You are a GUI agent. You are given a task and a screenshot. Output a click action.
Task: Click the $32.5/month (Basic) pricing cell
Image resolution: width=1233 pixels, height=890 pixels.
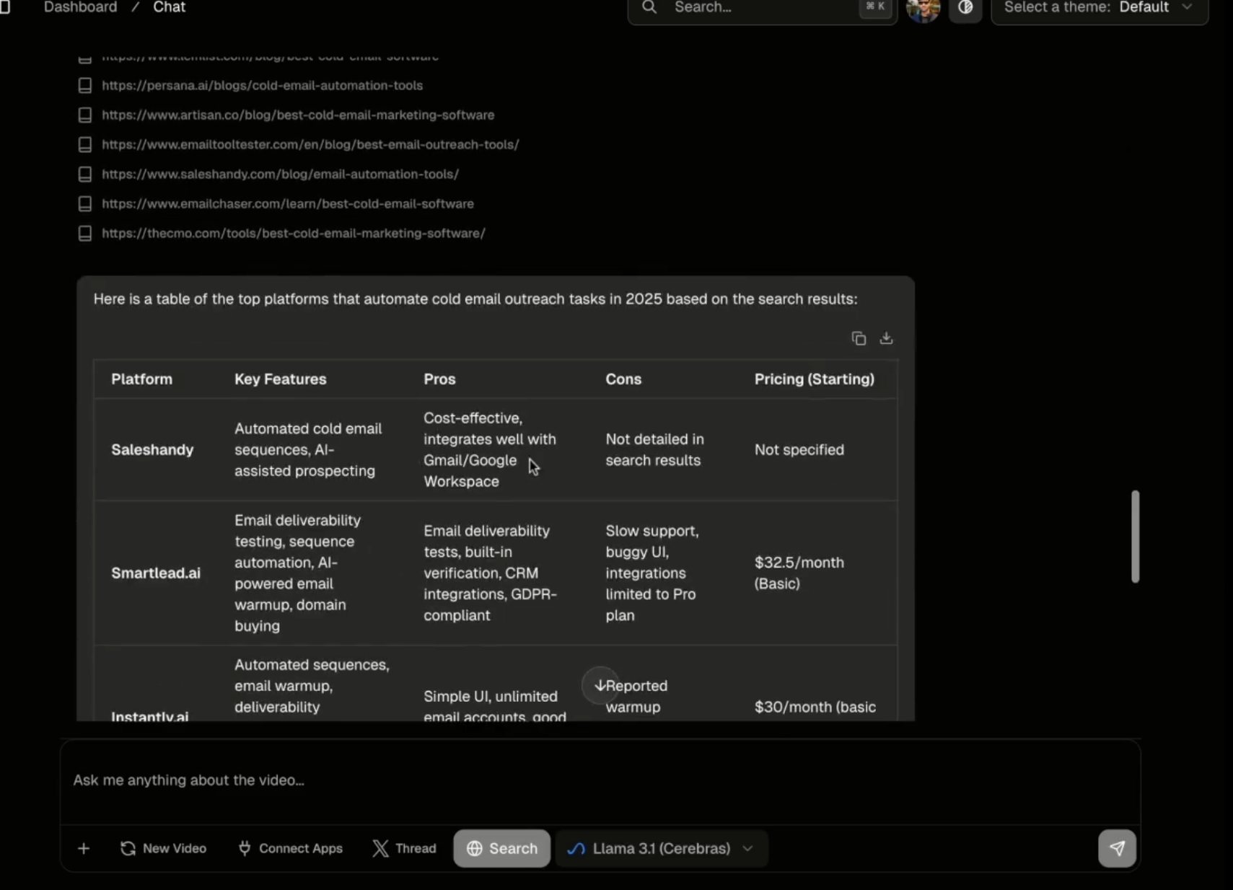point(799,573)
